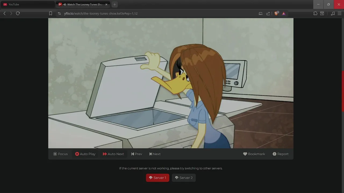Open the browser extensions menu
This screenshot has width=344, height=193.
315,13
